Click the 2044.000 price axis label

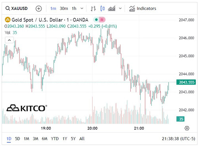[187, 74]
